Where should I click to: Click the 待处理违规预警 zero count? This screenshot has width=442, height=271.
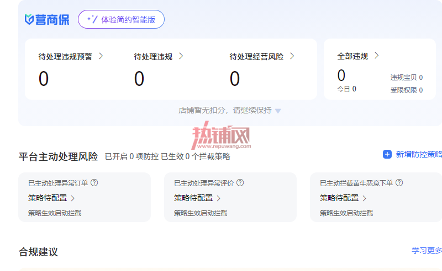point(44,79)
